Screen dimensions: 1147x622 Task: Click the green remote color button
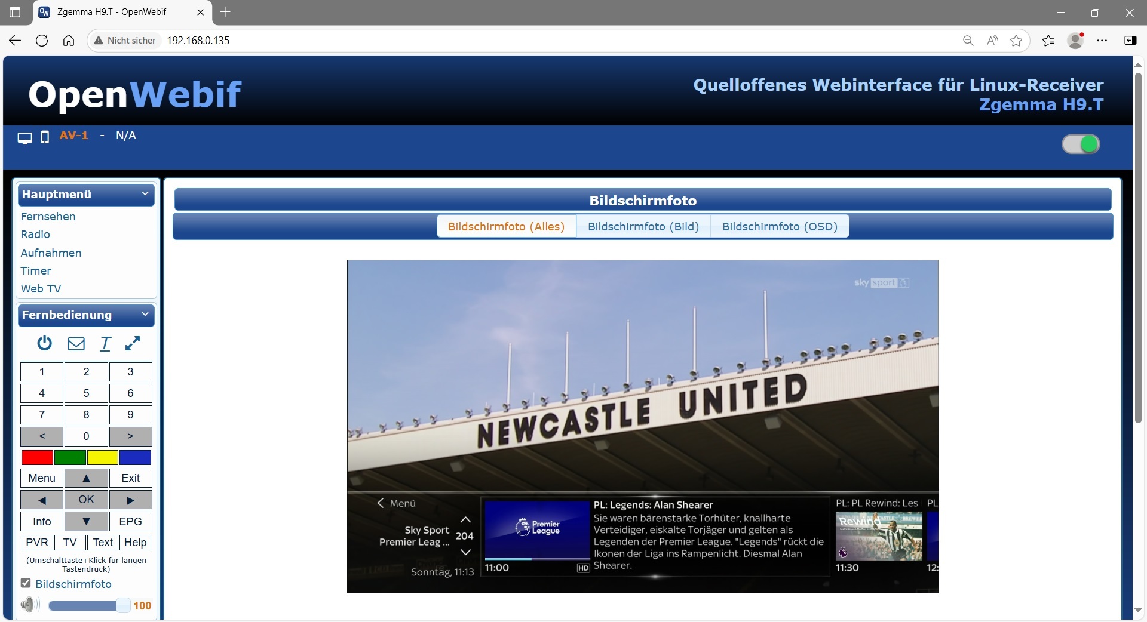(70, 458)
